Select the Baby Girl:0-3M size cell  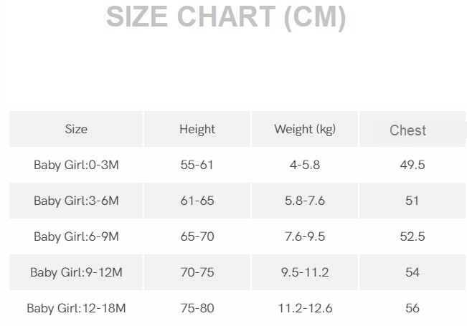(76, 165)
